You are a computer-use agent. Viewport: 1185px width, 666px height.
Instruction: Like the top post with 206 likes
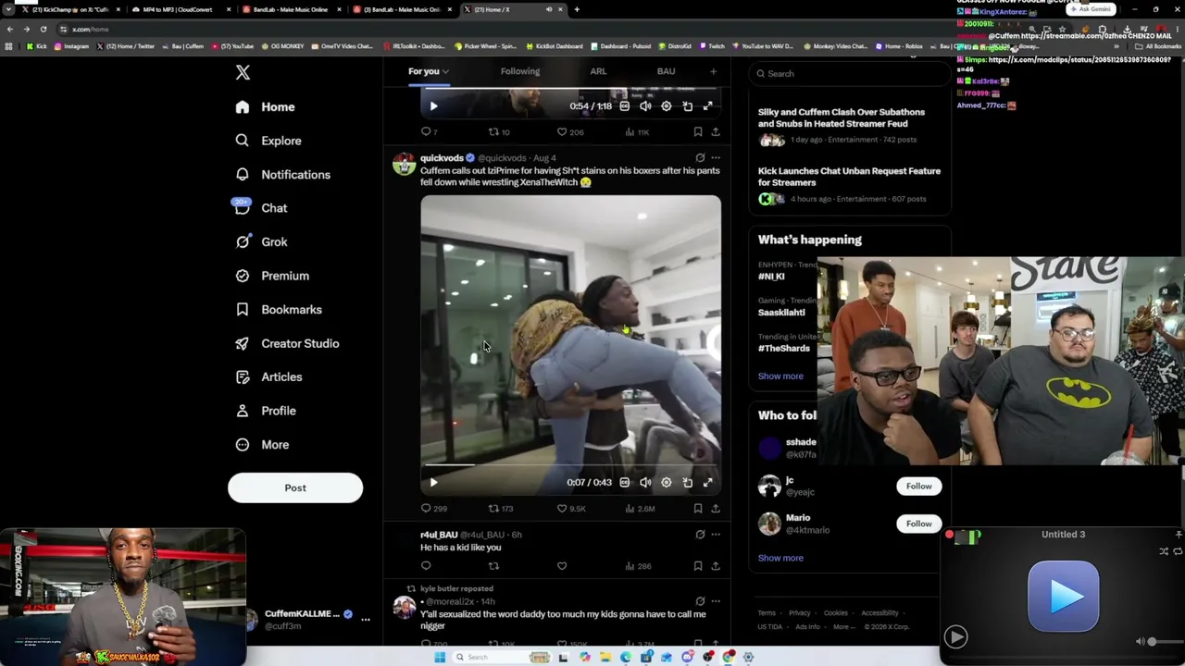pos(569,132)
